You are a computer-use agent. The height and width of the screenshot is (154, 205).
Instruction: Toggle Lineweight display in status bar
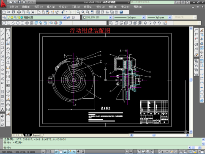pyautogui.click(x=79, y=152)
